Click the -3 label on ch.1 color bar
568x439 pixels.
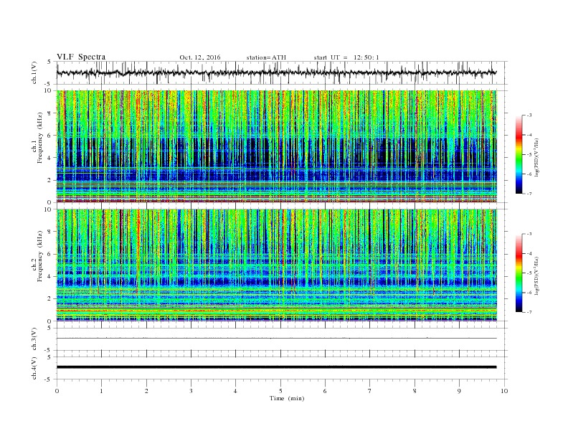pos(529,115)
